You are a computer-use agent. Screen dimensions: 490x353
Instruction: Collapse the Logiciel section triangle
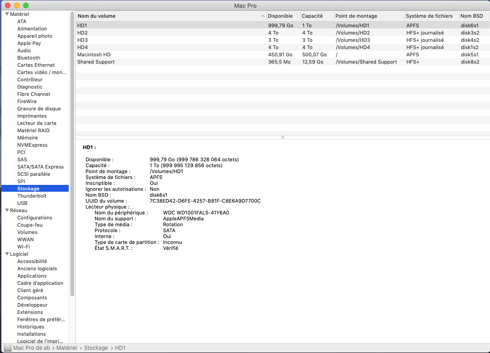7,254
